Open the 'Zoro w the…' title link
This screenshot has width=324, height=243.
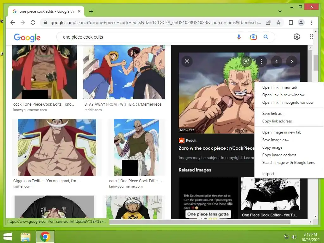tap(216, 148)
